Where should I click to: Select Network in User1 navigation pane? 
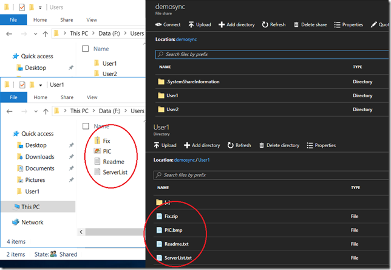pos(28,223)
